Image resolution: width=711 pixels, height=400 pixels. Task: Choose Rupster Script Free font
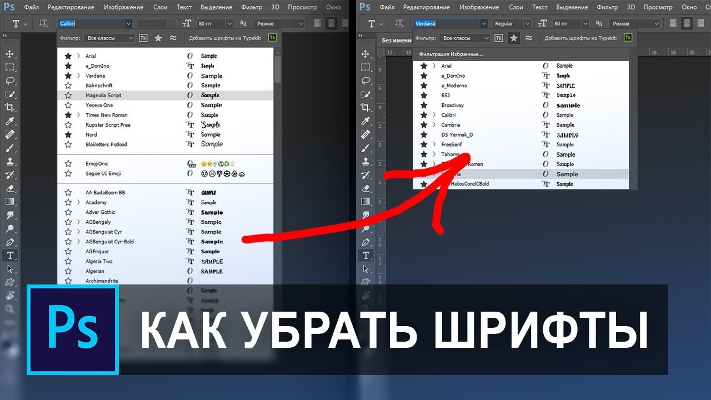tap(108, 125)
